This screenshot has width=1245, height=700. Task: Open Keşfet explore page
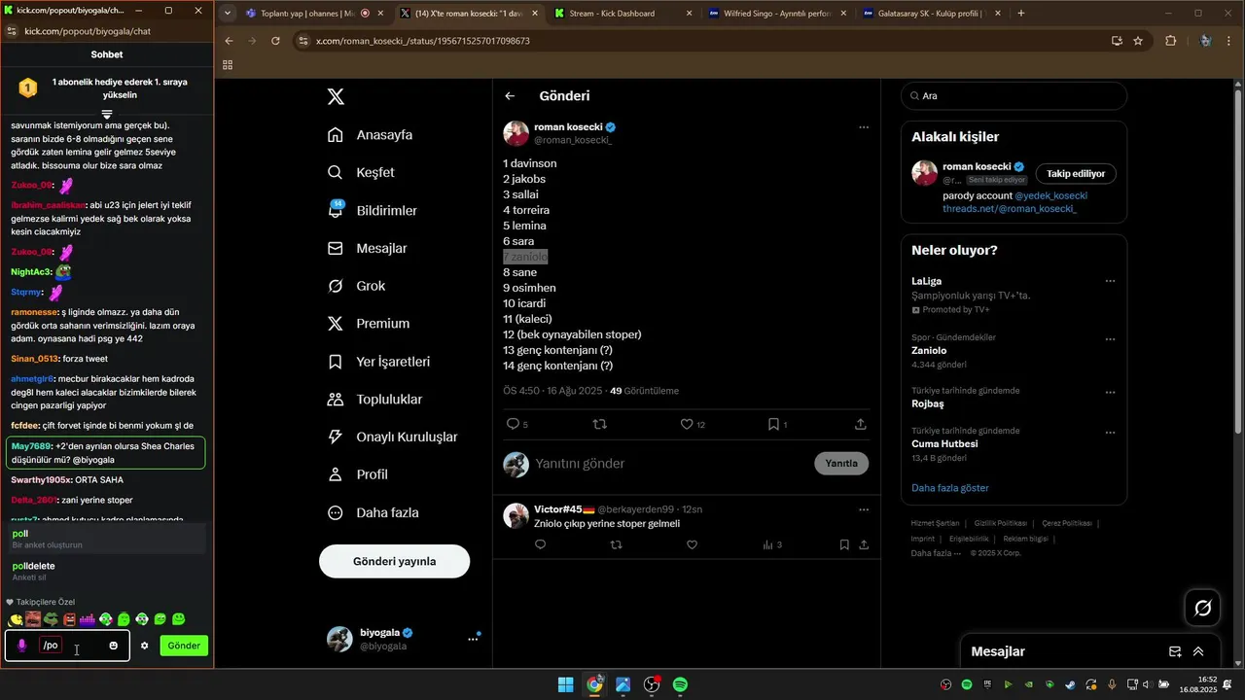[362, 172]
